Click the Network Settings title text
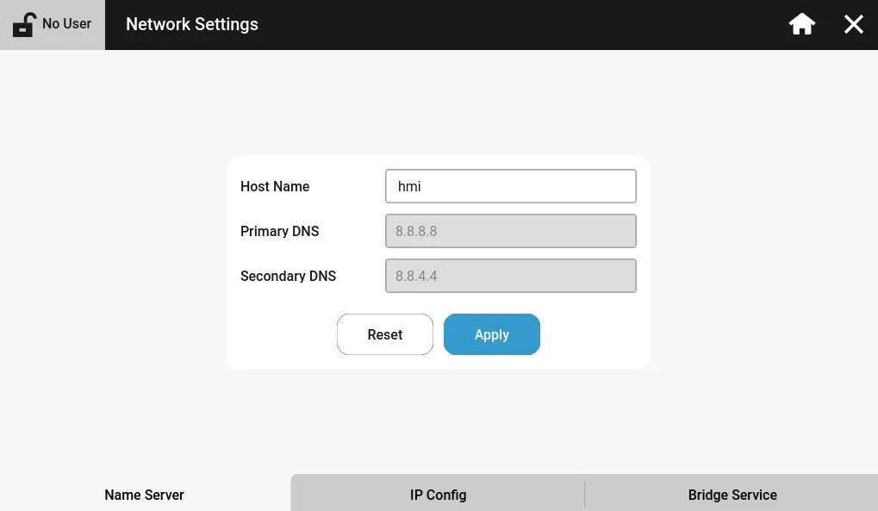Viewport: 878px width, 511px height. (x=192, y=24)
